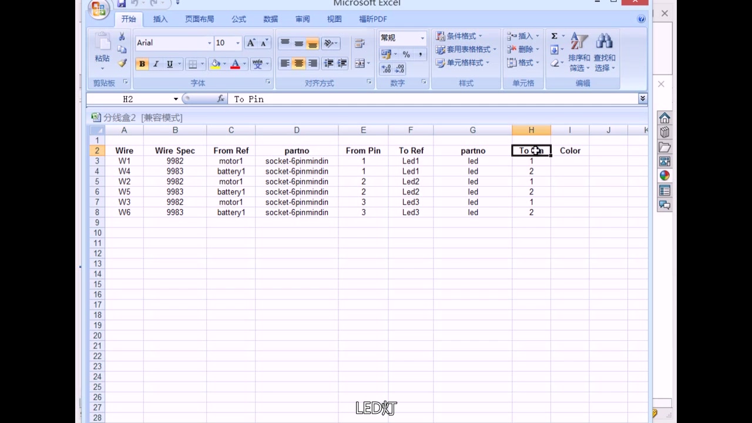Screen dimensions: 752x423
Task: Apply cell borders
Action: [x=192, y=64]
